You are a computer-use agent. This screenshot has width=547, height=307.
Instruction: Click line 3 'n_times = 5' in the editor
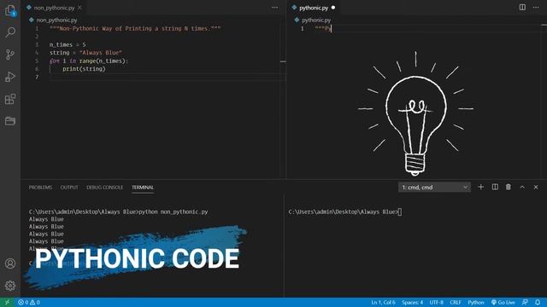[x=68, y=44]
